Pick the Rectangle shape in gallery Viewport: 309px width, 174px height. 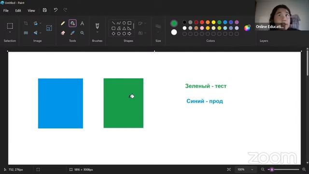coord(129,23)
